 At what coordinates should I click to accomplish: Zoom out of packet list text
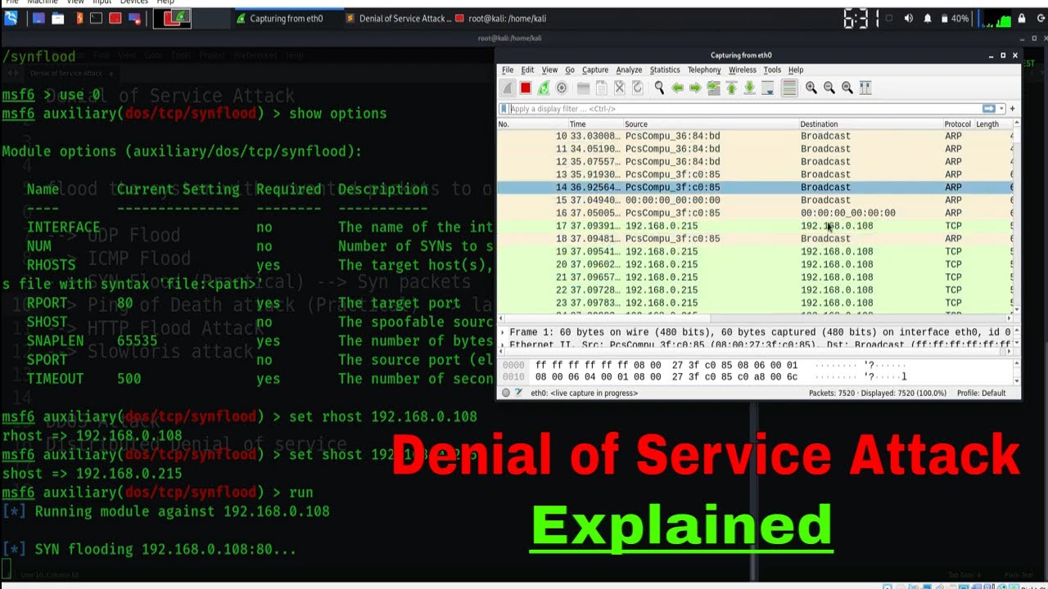[829, 88]
